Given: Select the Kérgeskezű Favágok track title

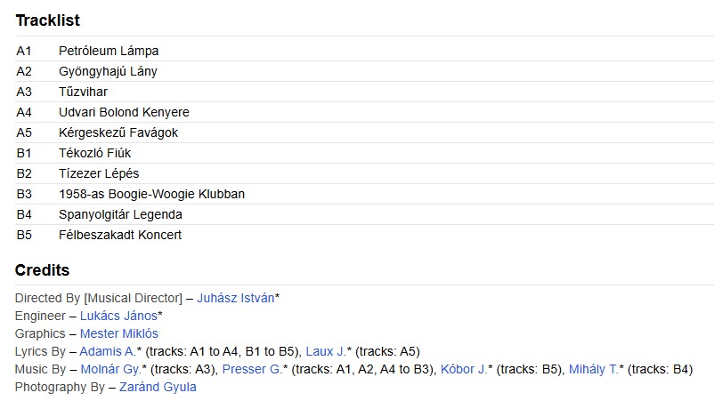Looking at the screenshot, I should tap(118, 132).
